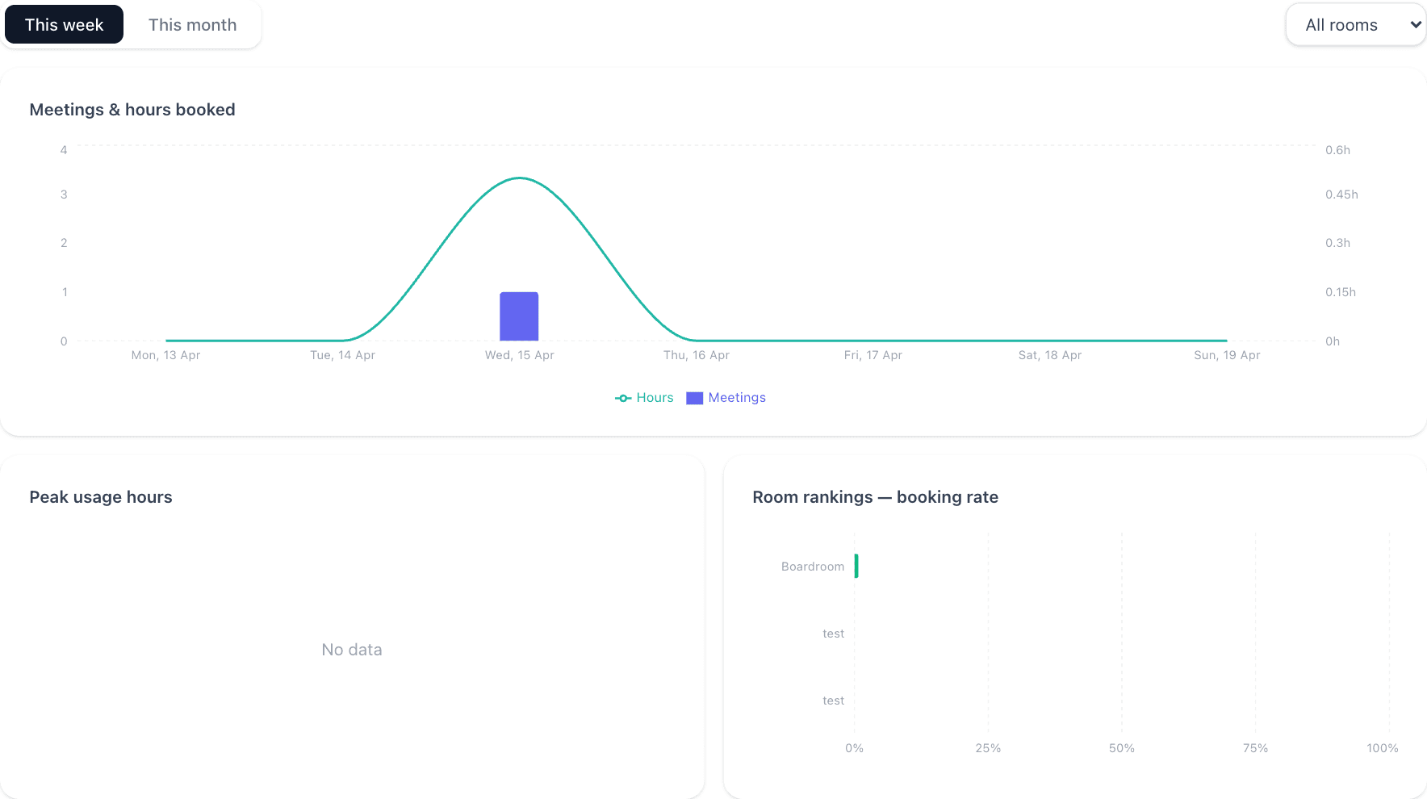
Task: Click the first test room label
Action: click(x=833, y=633)
